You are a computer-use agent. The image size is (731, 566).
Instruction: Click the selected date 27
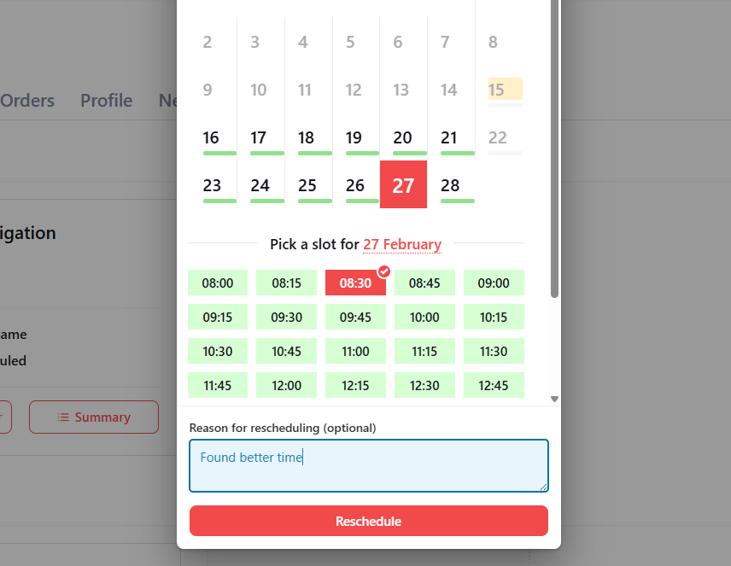coord(403,185)
